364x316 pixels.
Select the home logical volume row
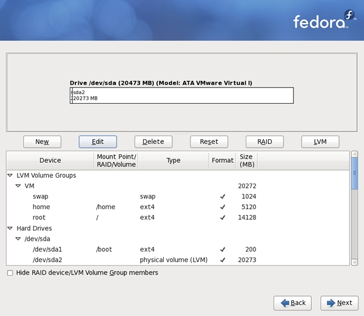pos(178,207)
